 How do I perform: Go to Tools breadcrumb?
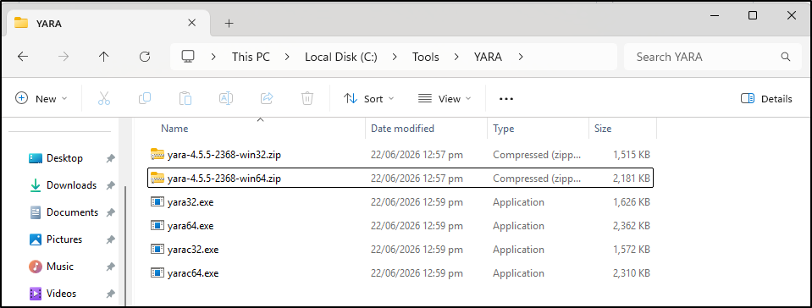pos(426,57)
